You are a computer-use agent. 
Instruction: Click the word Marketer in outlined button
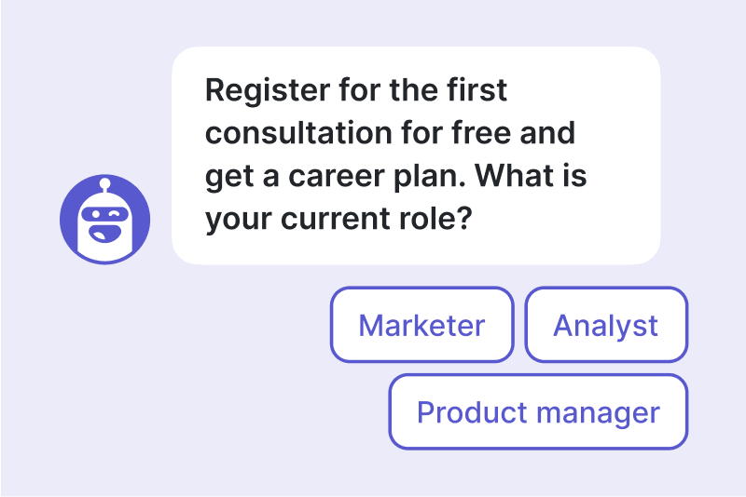[x=421, y=325]
